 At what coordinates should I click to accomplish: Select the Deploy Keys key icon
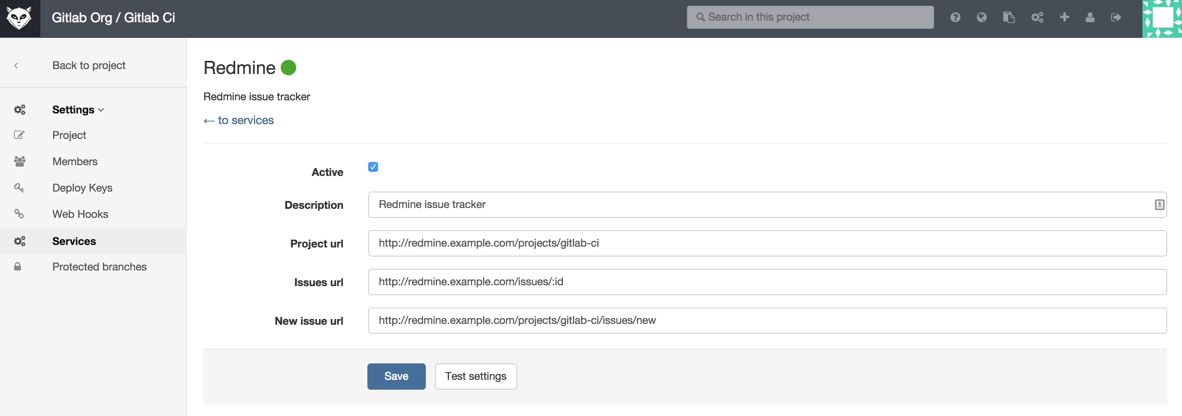click(x=19, y=188)
